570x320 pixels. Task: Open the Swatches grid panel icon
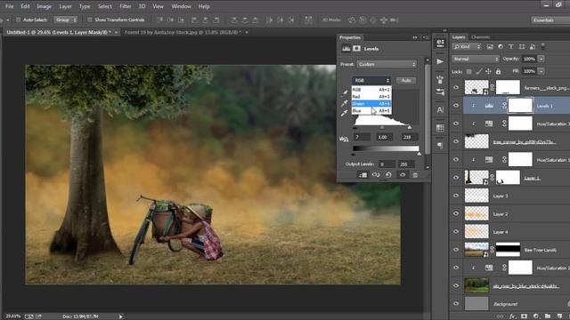[x=440, y=128]
